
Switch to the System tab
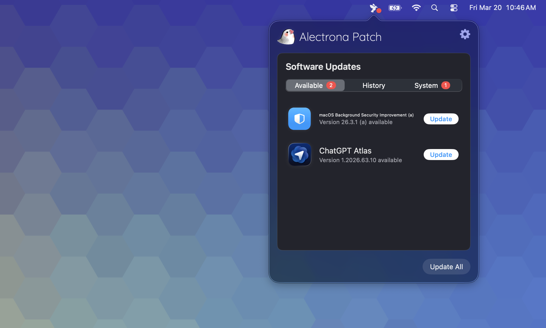(426, 86)
